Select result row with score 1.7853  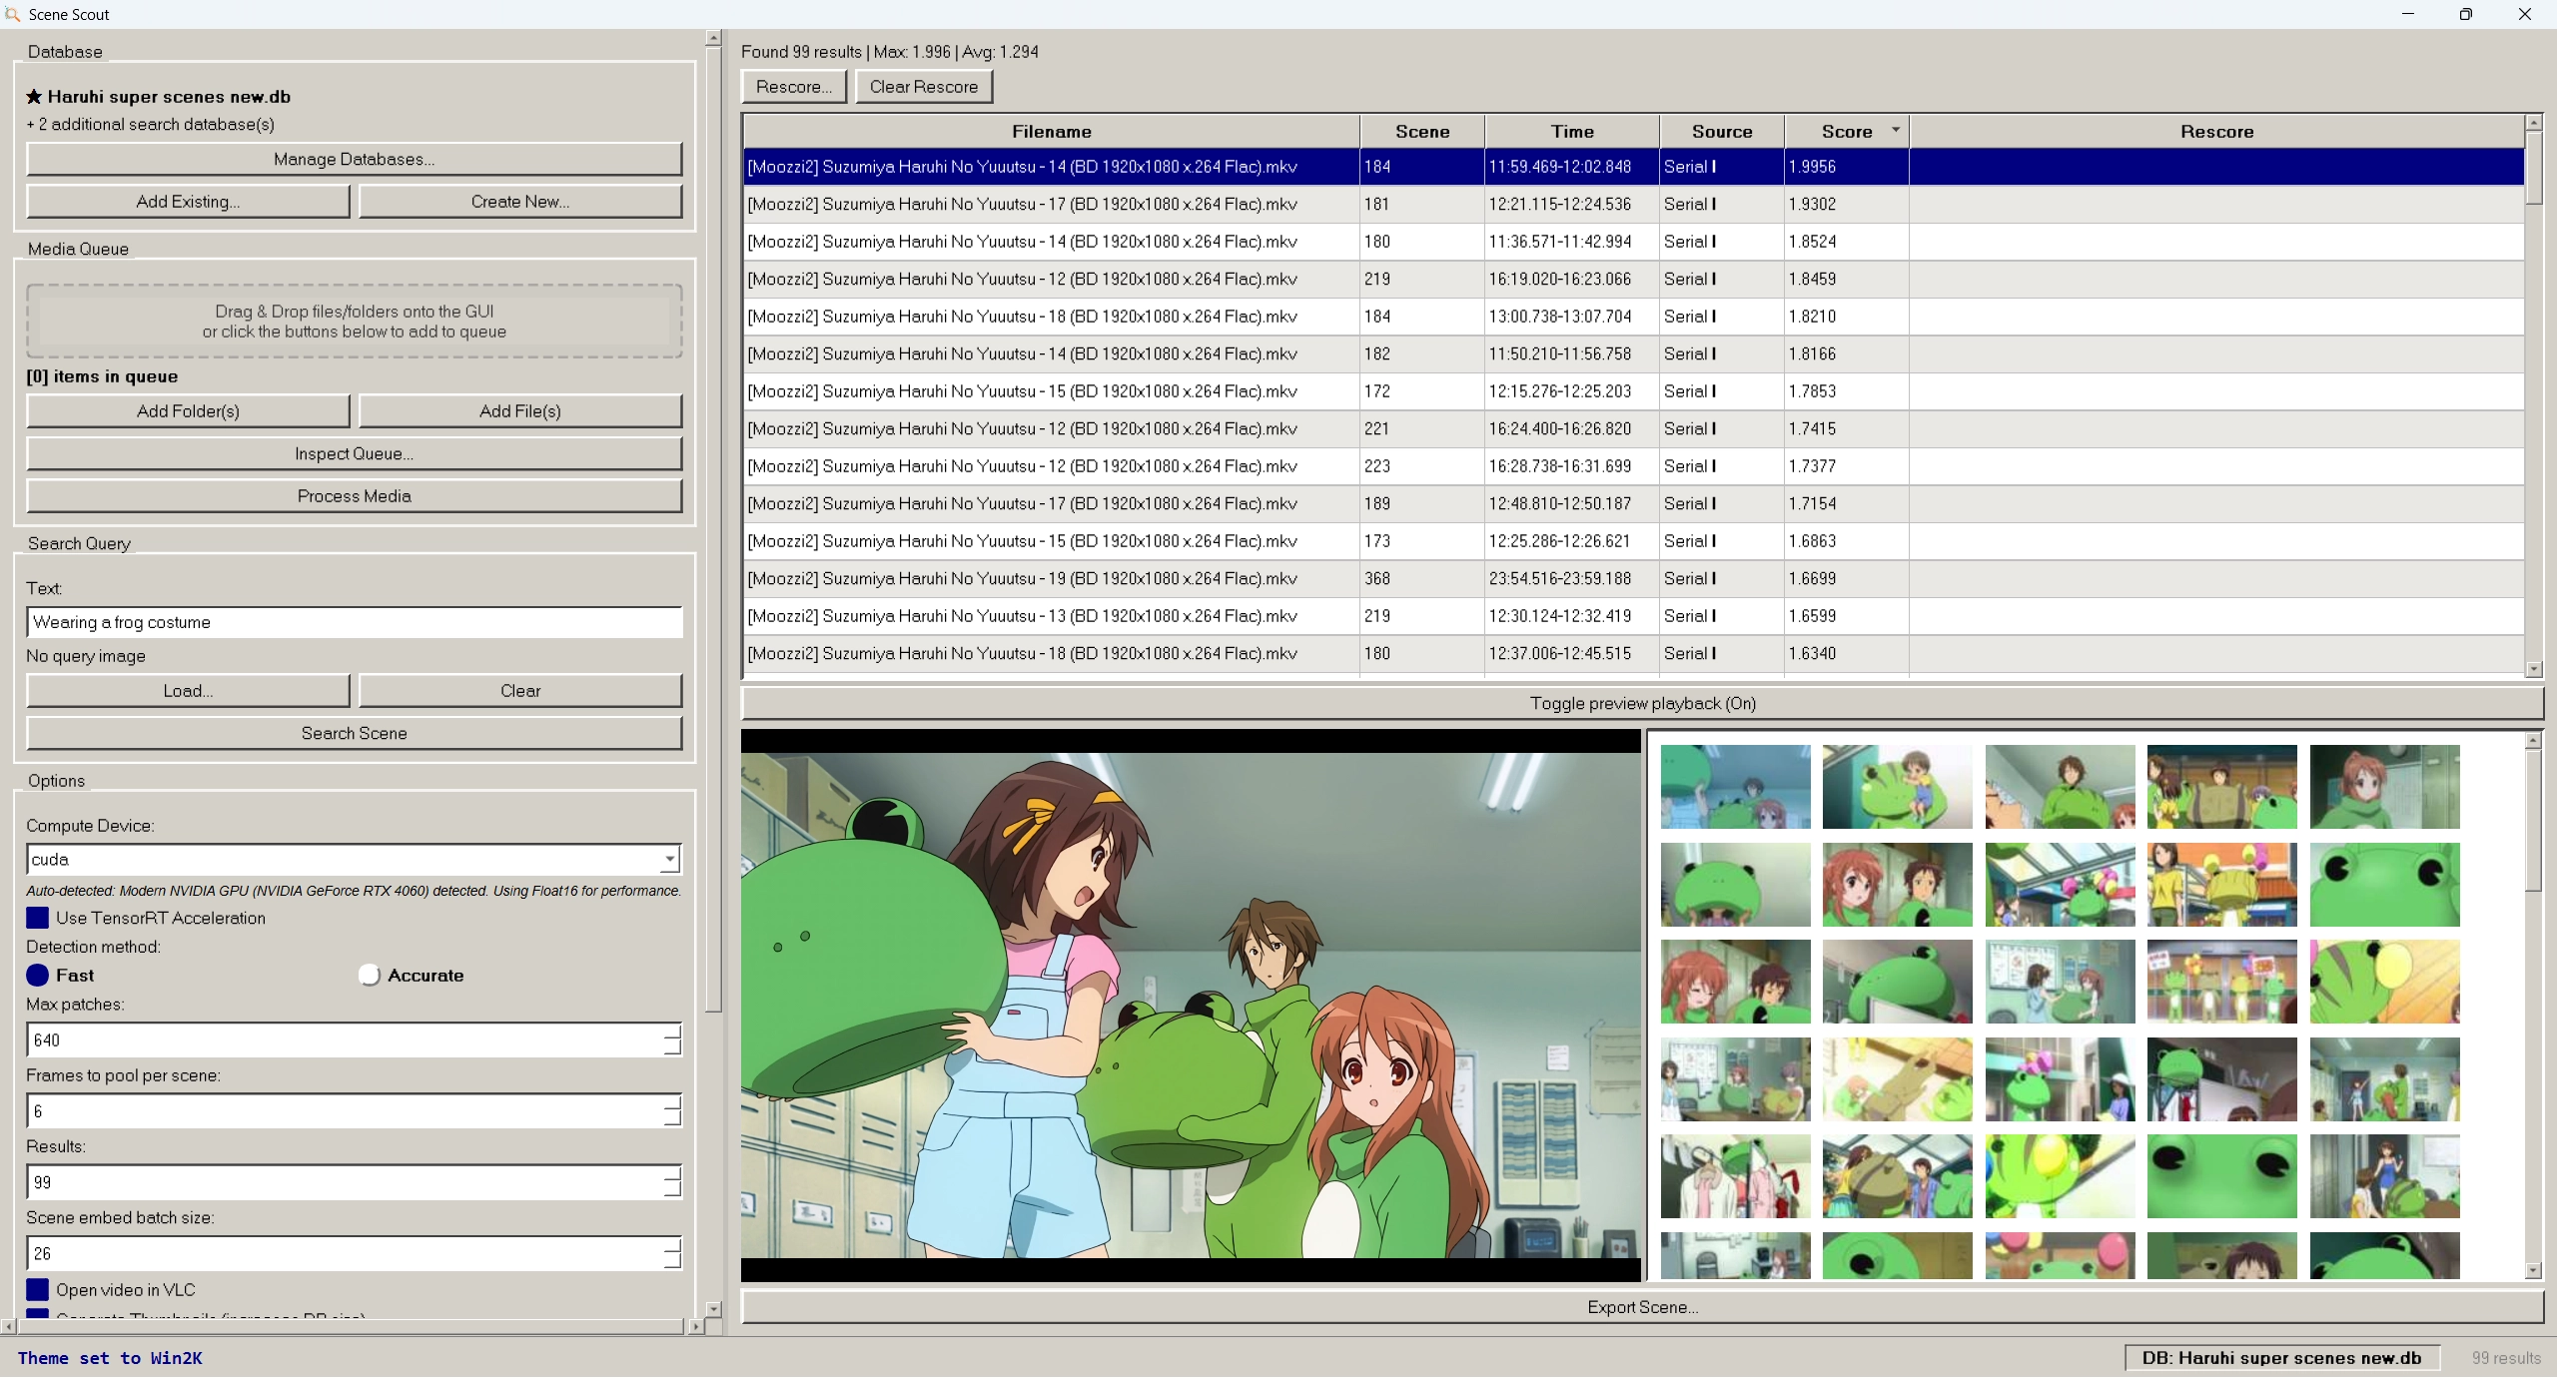(1634, 391)
